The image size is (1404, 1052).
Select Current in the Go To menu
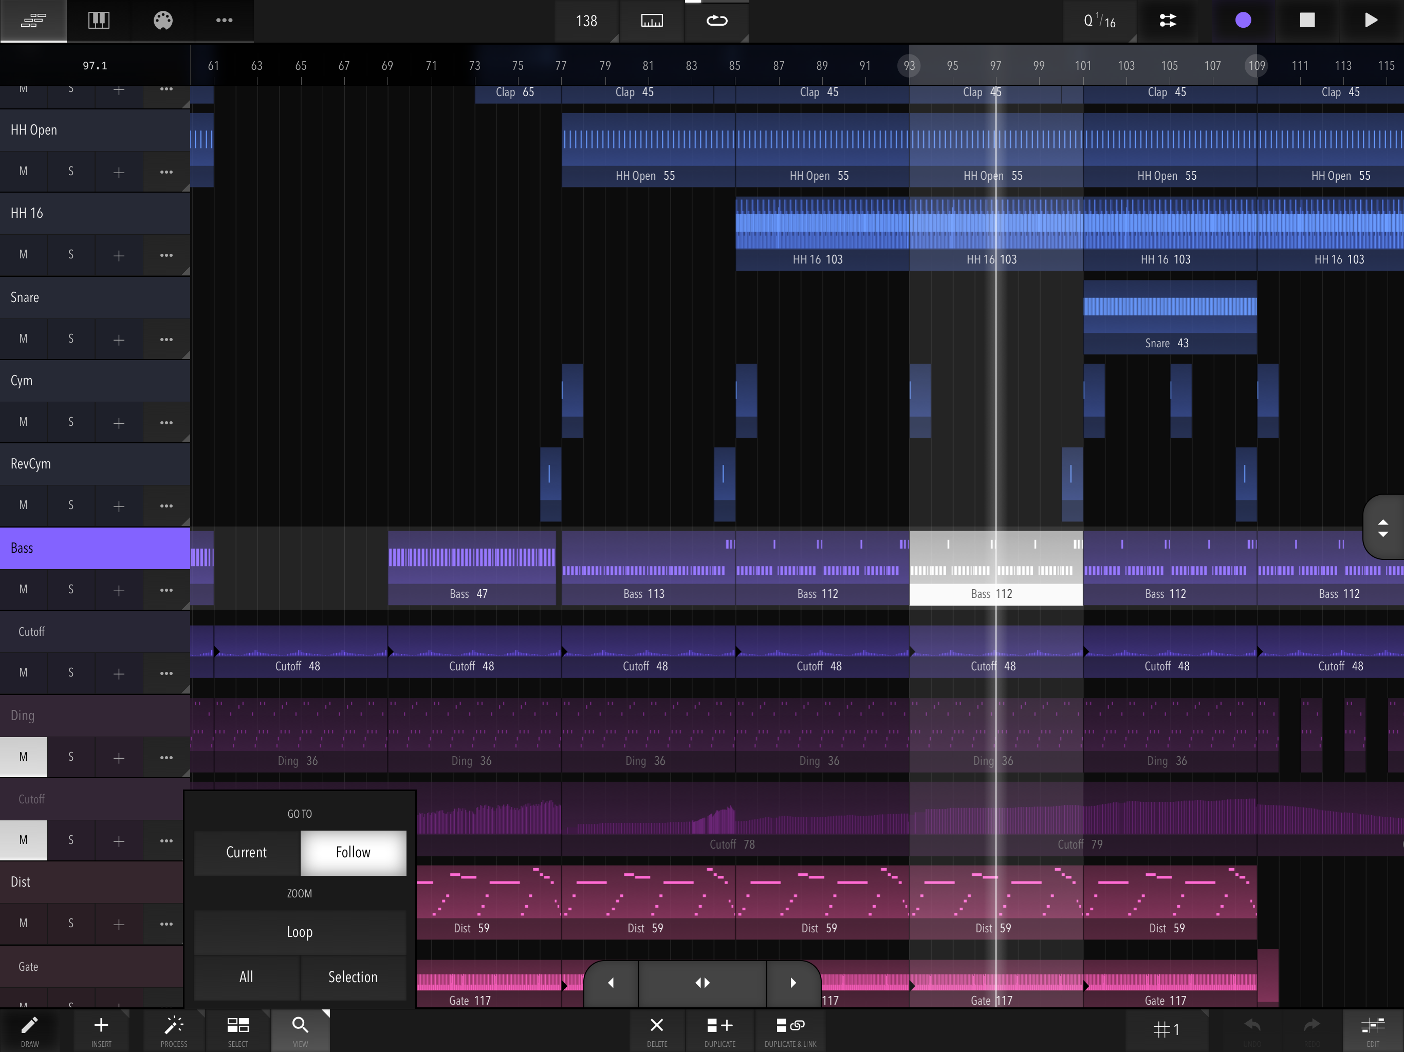click(246, 852)
